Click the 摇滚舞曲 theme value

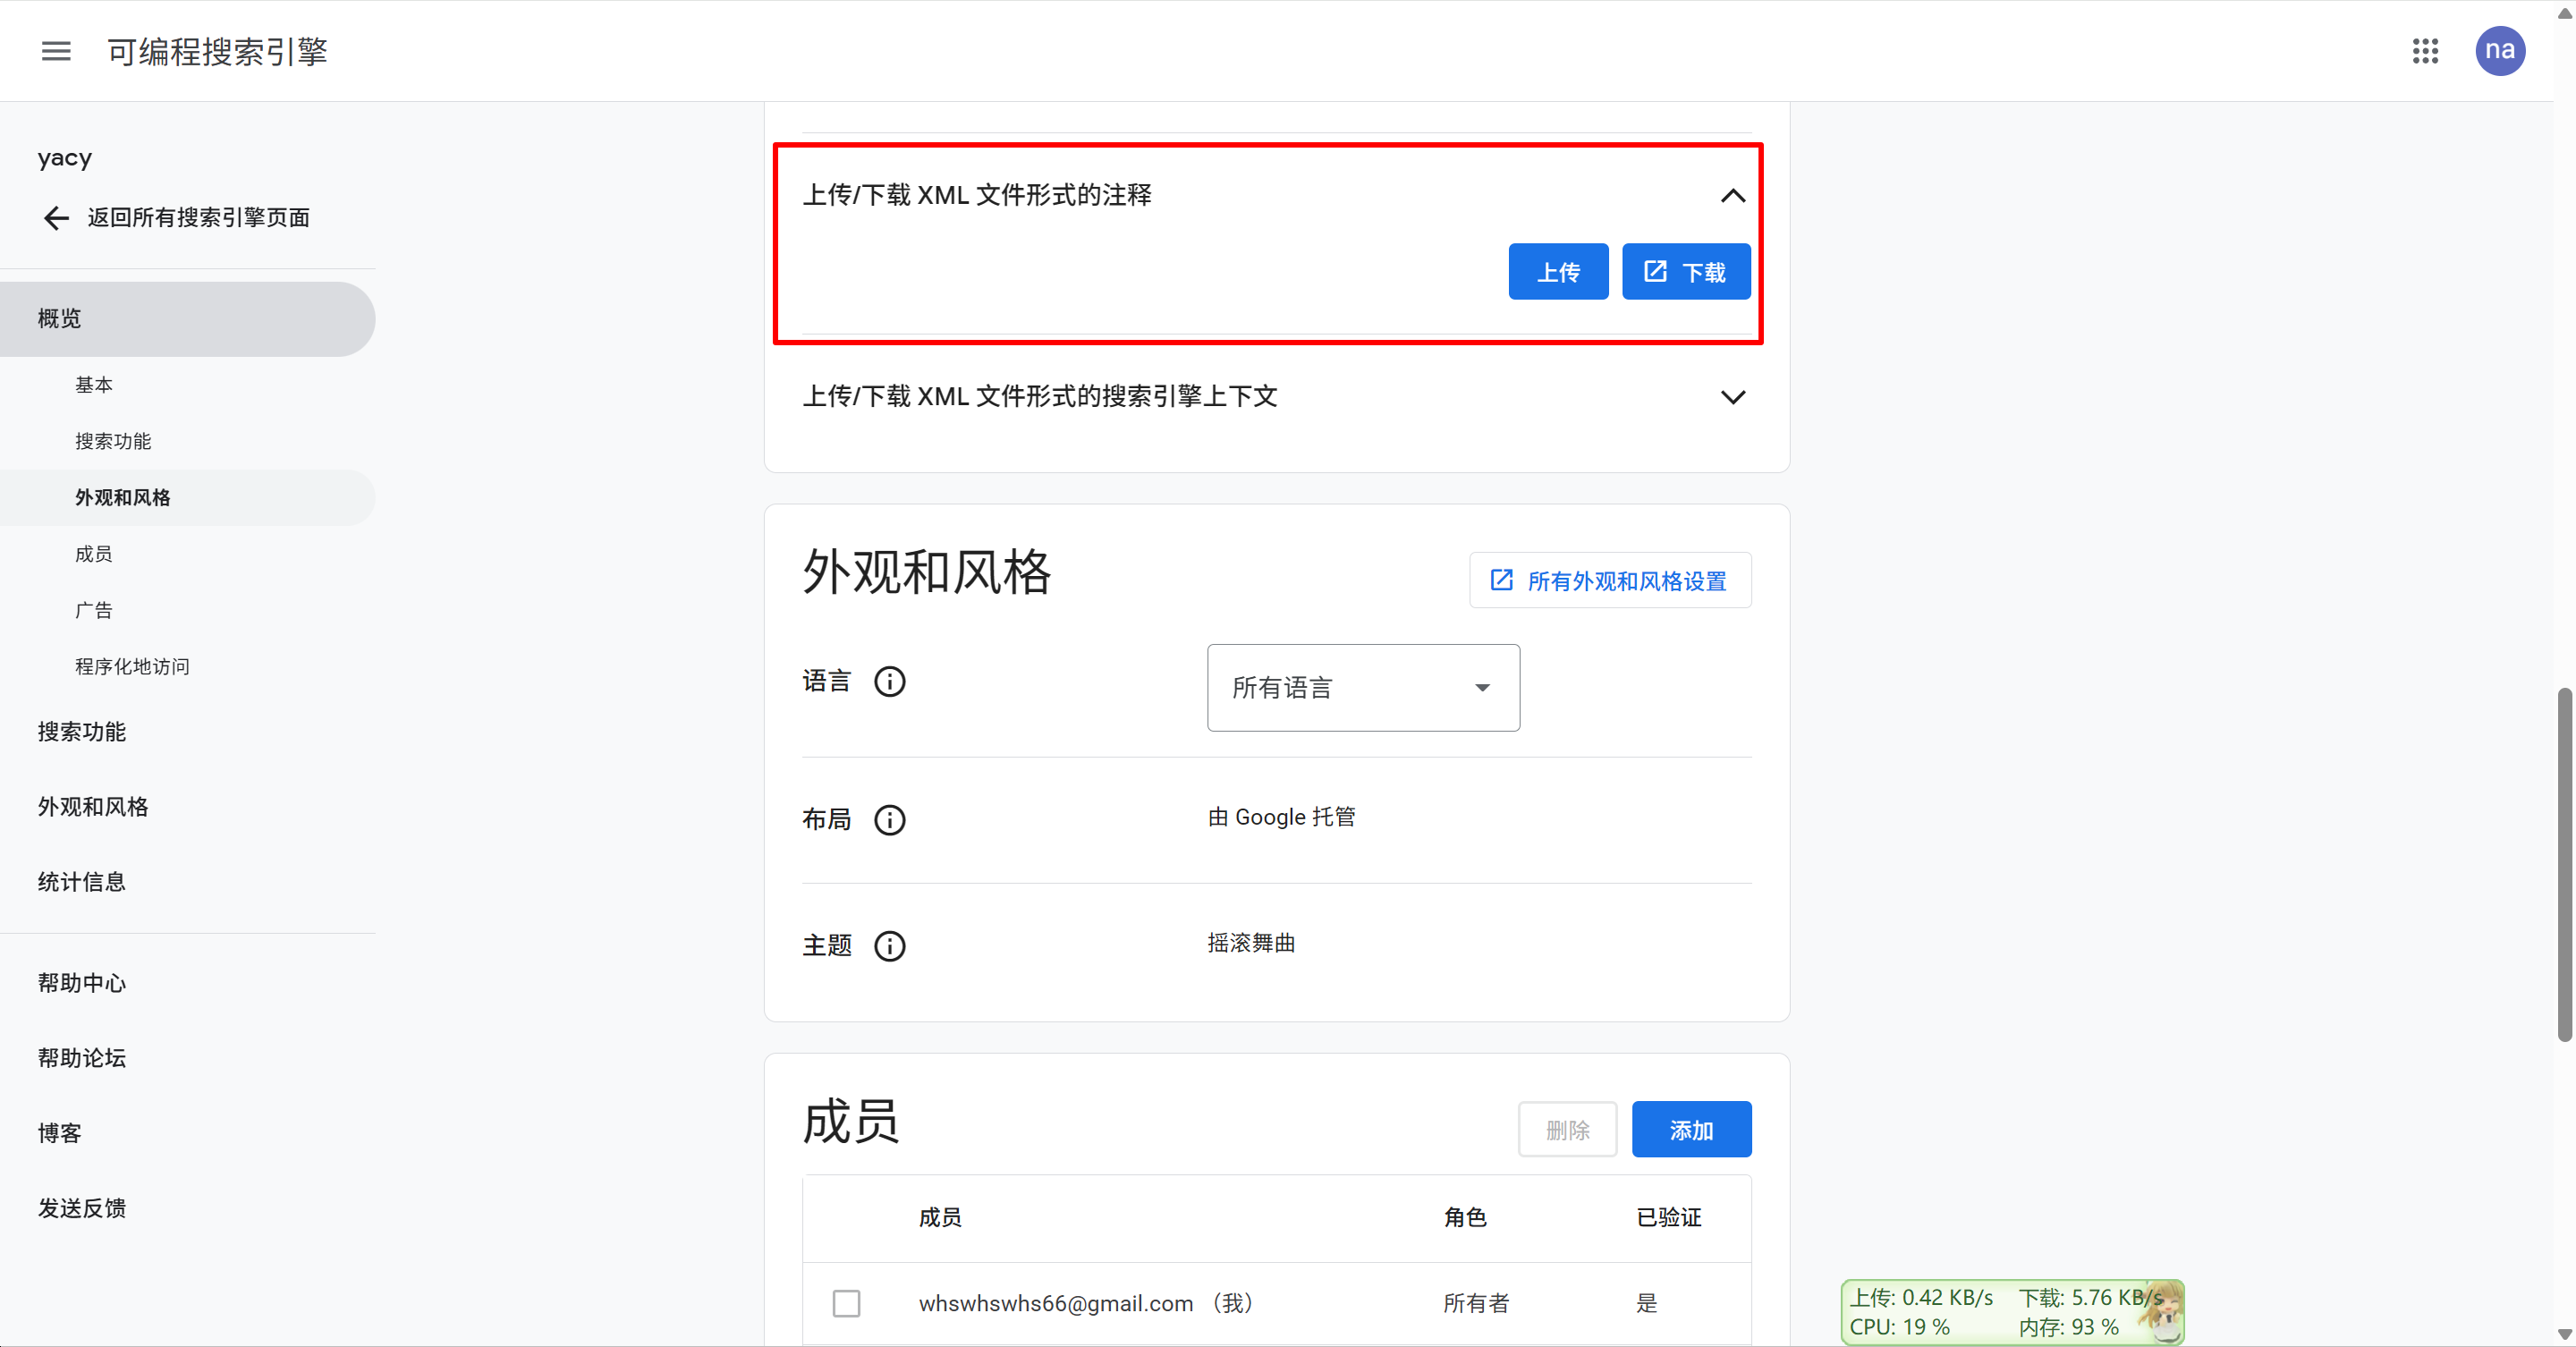(x=1251, y=943)
